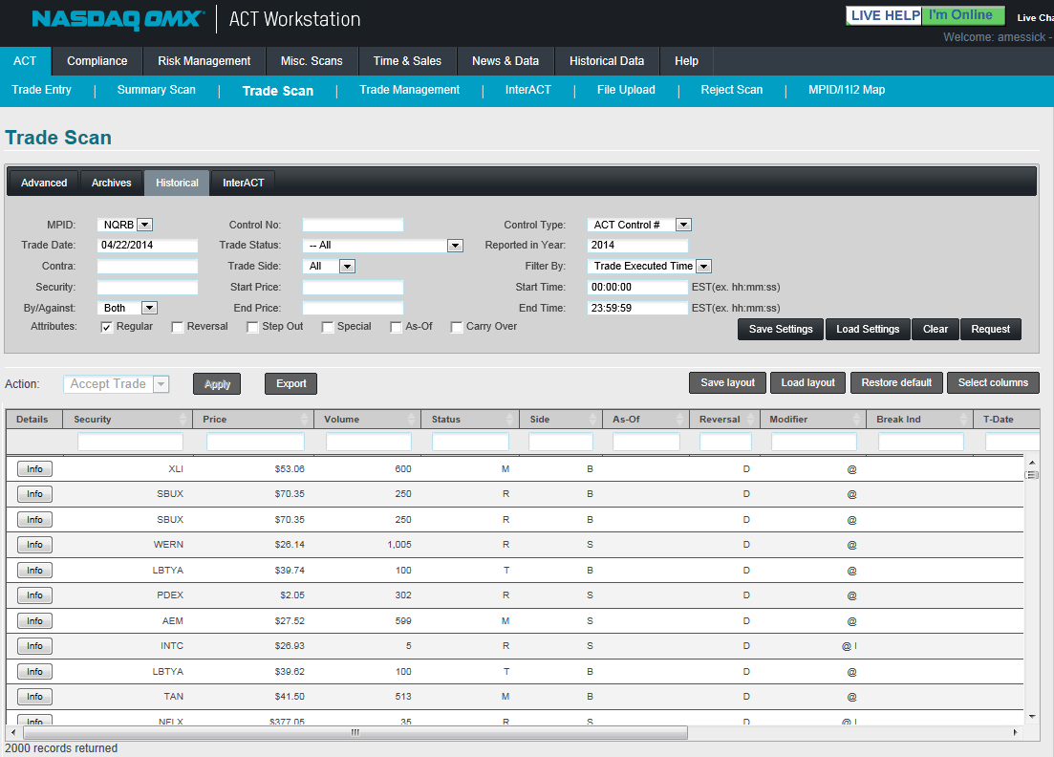Sort table by Price column arrows
Image resolution: width=1054 pixels, height=757 pixels.
[305, 419]
